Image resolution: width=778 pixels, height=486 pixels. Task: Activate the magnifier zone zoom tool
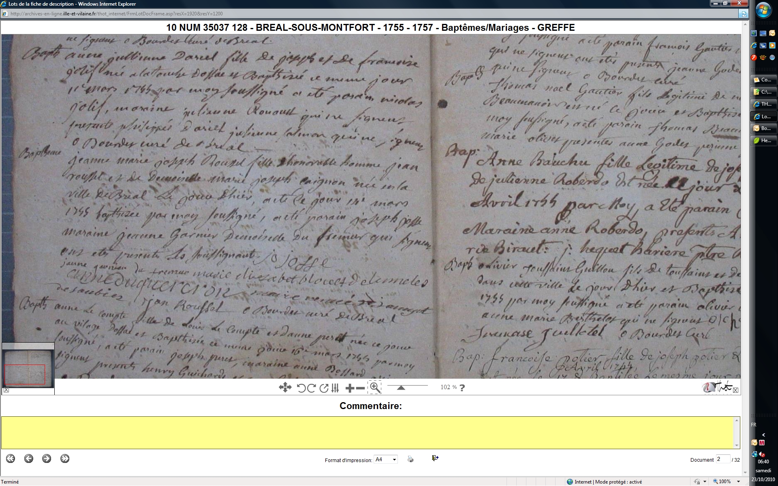click(375, 388)
